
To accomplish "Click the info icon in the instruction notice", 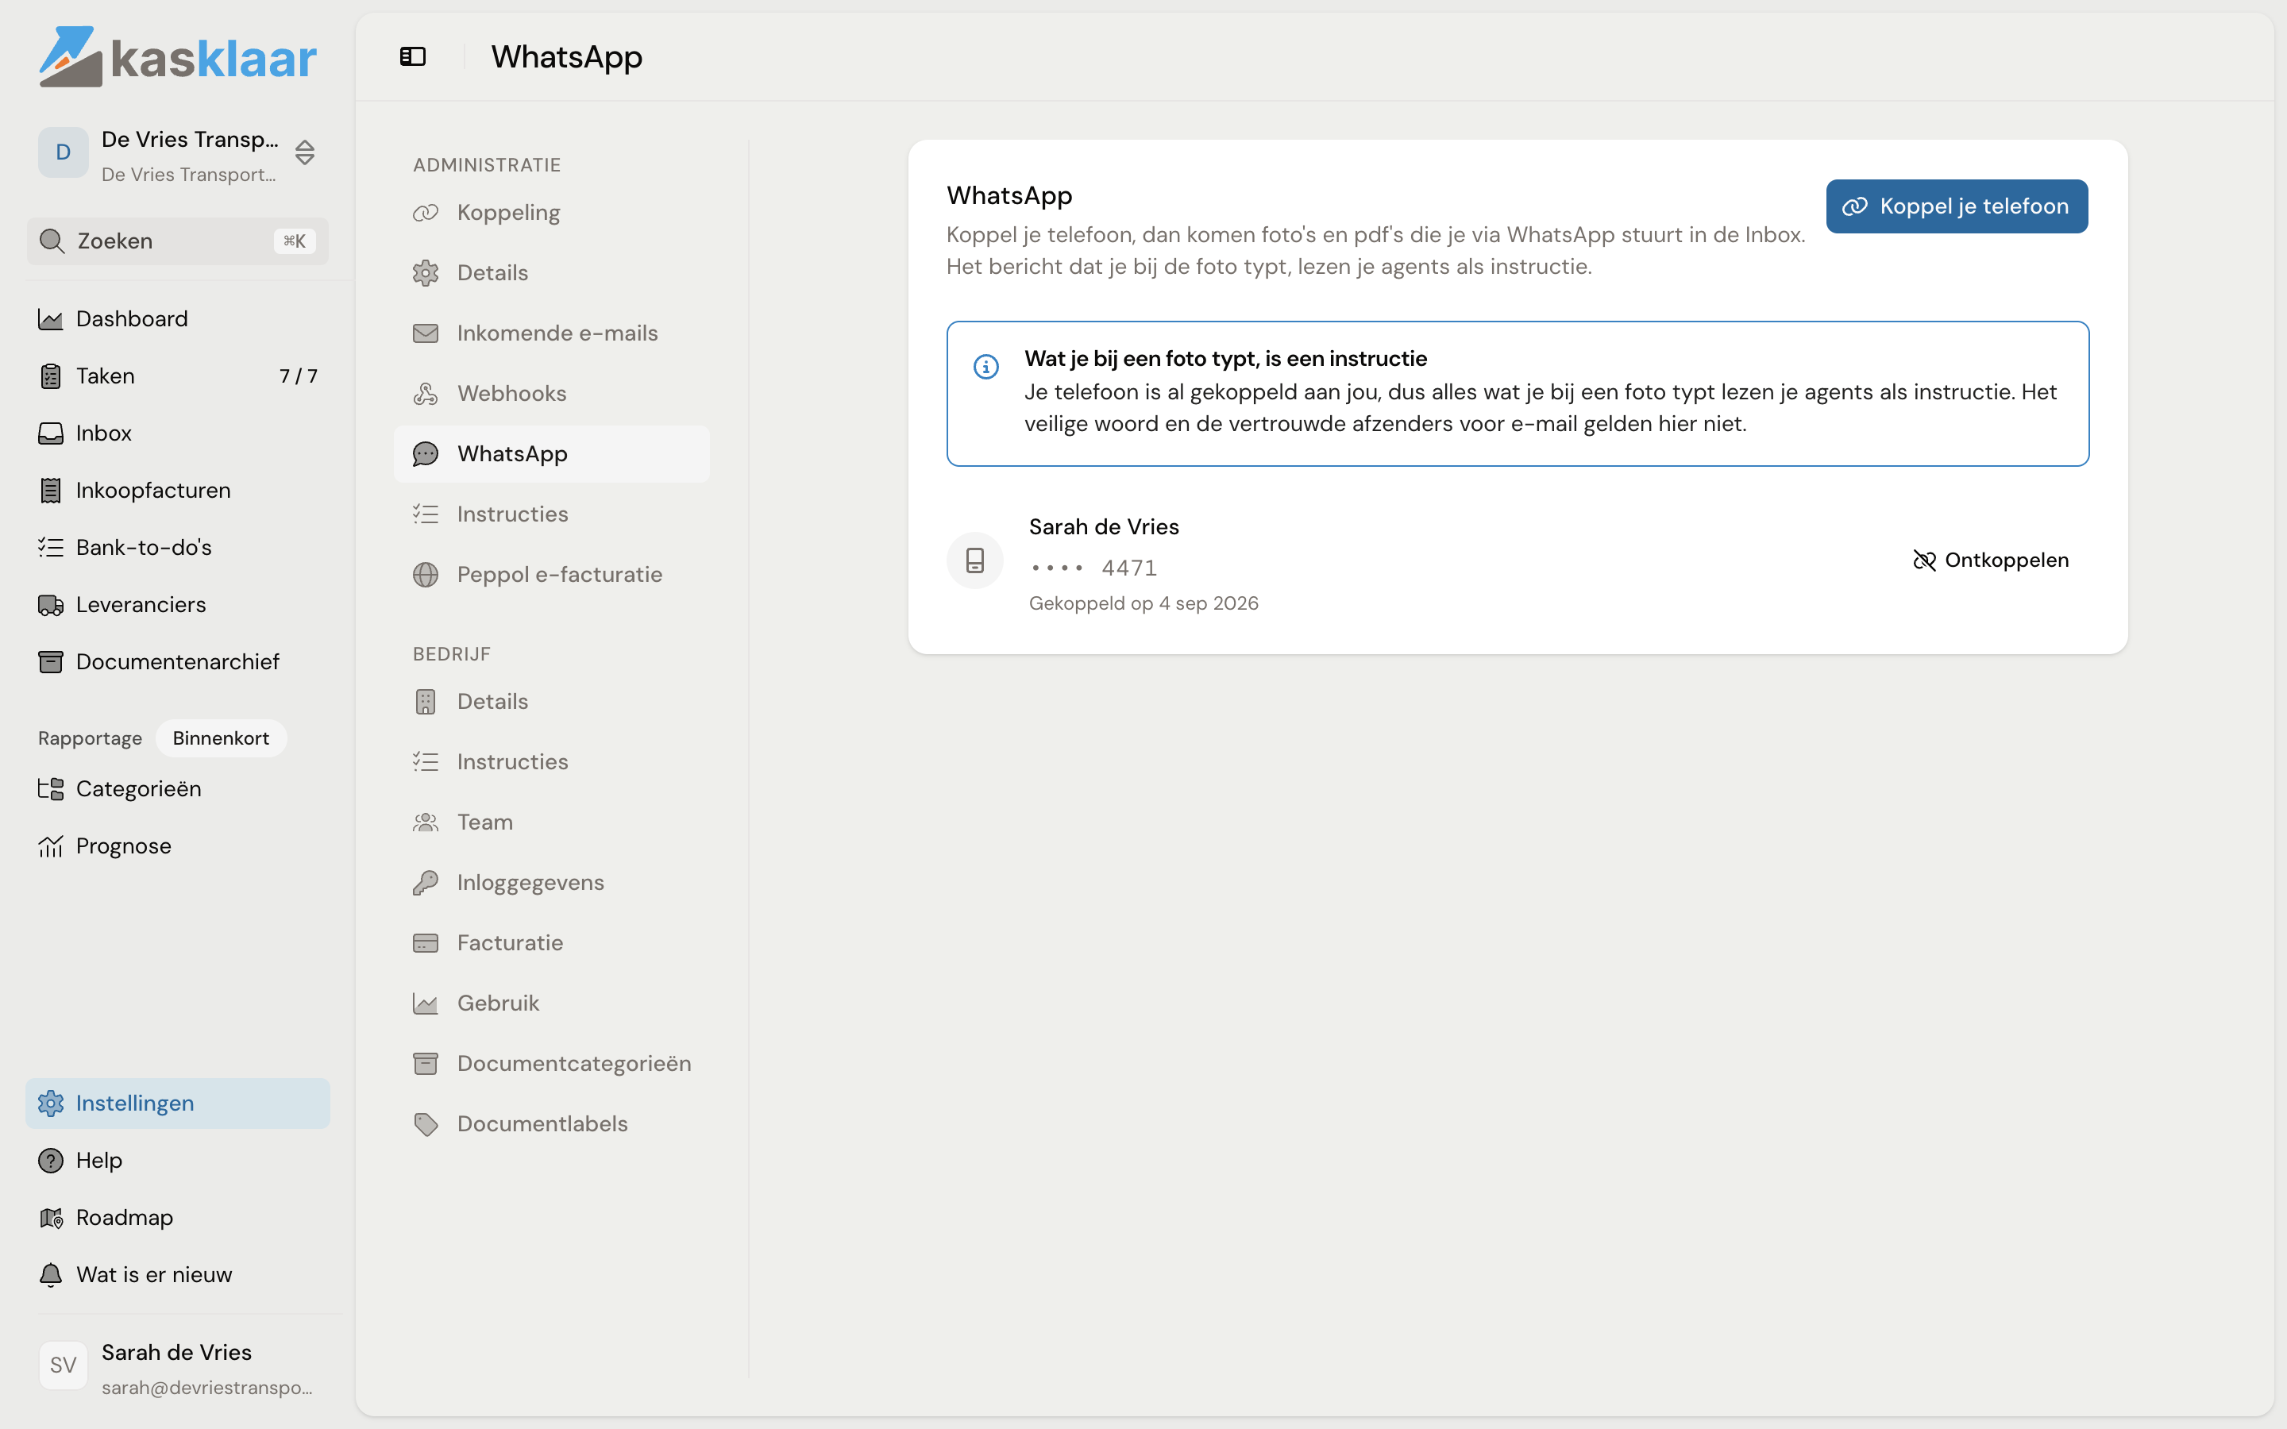I will click(985, 367).
